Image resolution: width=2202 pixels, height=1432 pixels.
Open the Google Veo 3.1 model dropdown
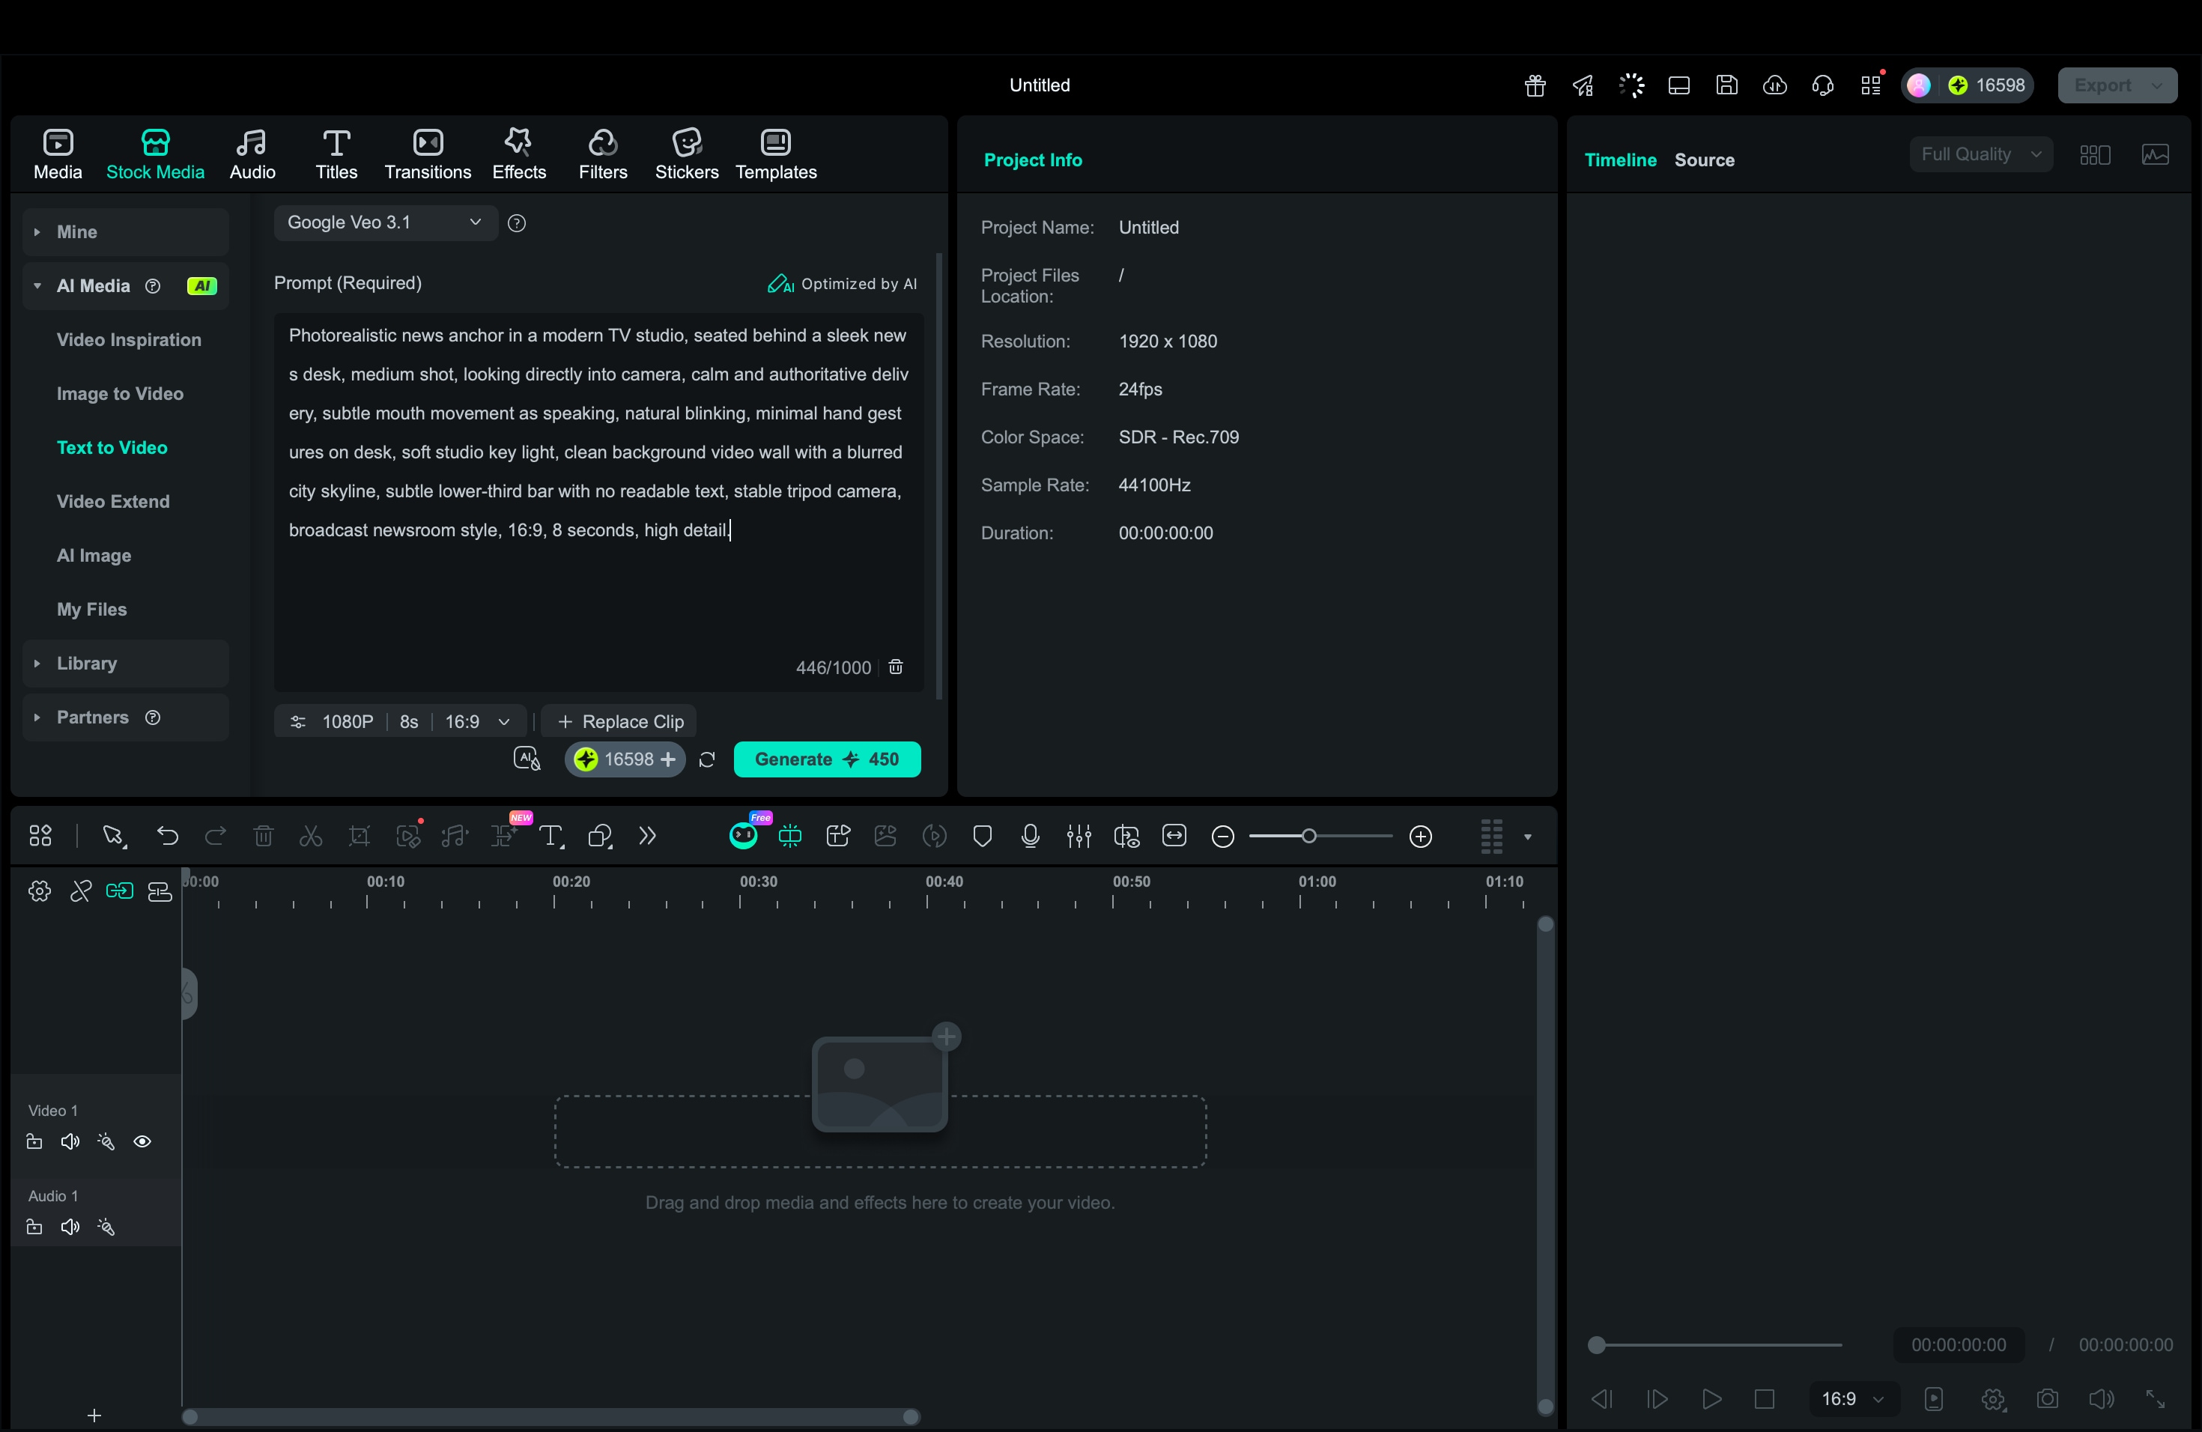(384, 222)
